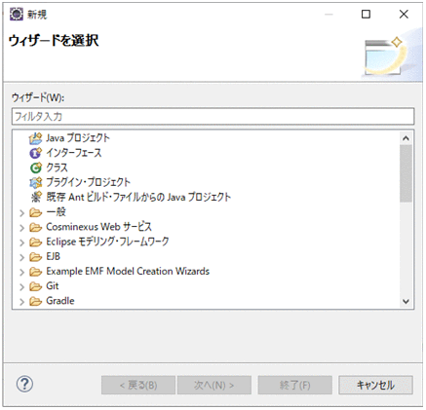Click the Git folder icon
Viewport: 426px width, 410px height.
click(x=36, y=286)
